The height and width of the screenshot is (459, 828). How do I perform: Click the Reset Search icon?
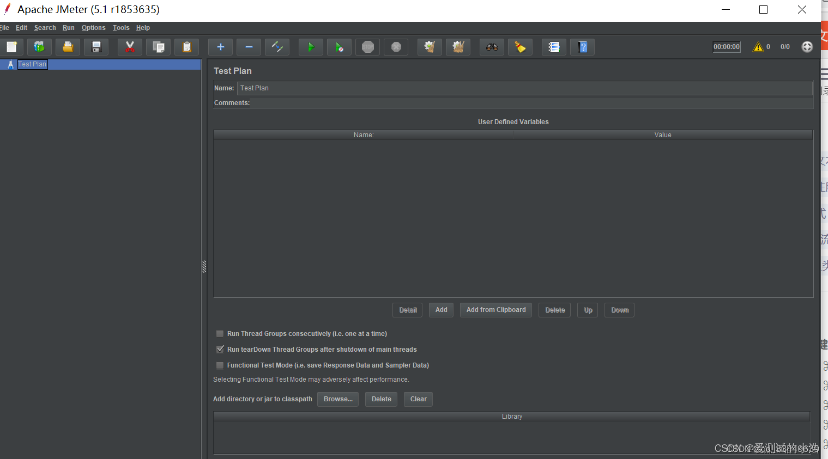point(520,47)
